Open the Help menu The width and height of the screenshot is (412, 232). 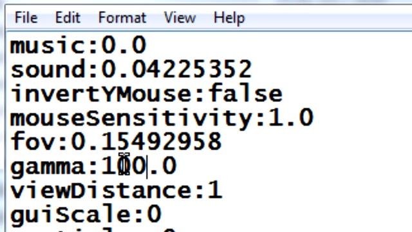click(x=229, y=18)
